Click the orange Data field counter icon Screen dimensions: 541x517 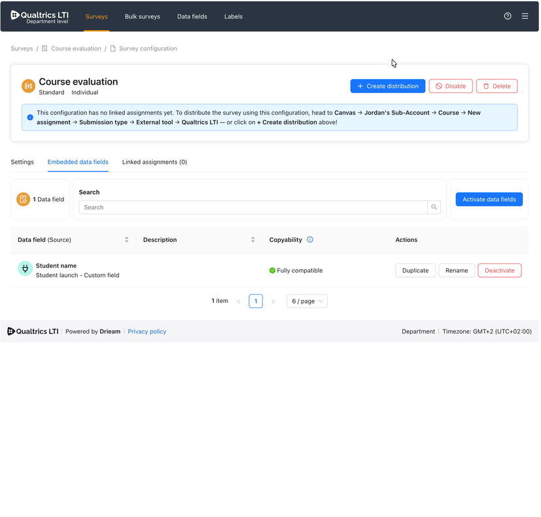(23, 199)
